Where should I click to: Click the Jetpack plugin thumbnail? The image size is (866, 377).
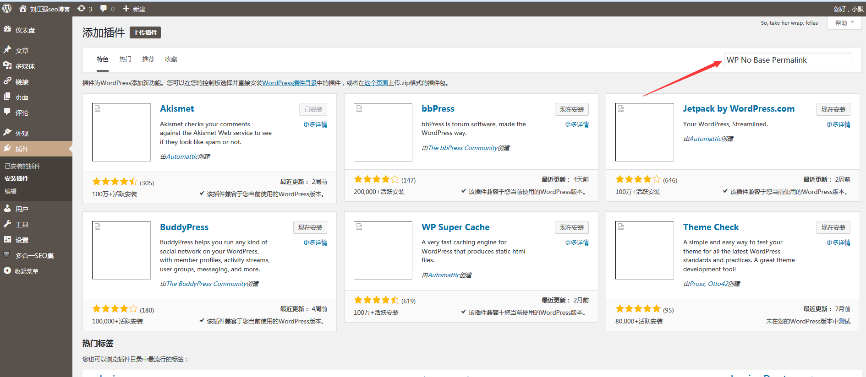[645, 132]
